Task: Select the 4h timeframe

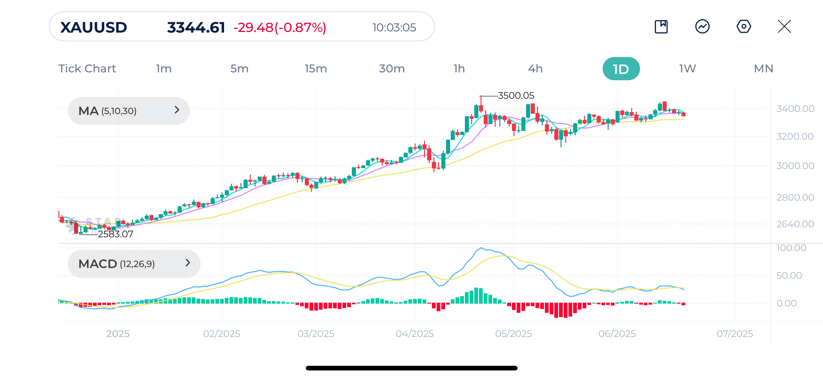Action: (535, 68)
